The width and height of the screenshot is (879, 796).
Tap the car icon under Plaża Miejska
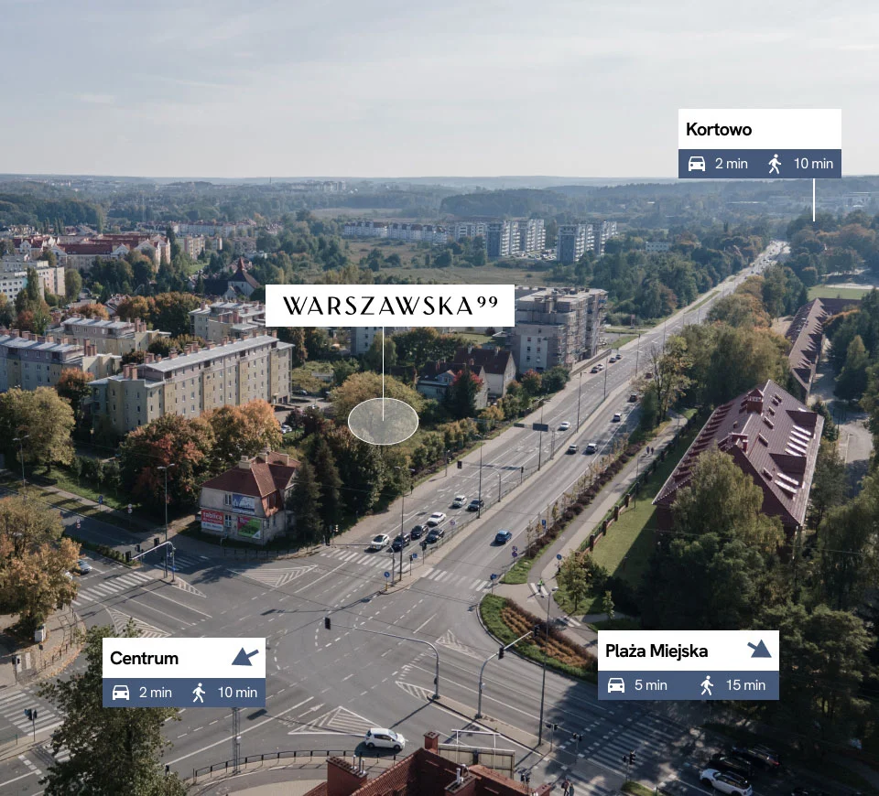pyautogui.click(x=617, y=685)
